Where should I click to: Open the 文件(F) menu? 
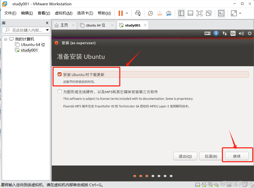tap(10, 13)
